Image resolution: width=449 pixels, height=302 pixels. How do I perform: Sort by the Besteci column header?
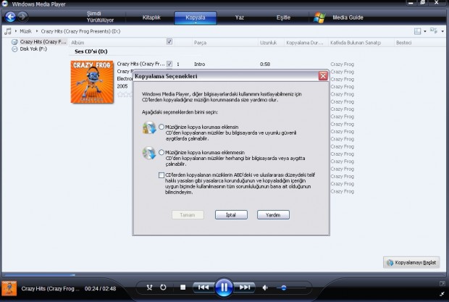404,43
